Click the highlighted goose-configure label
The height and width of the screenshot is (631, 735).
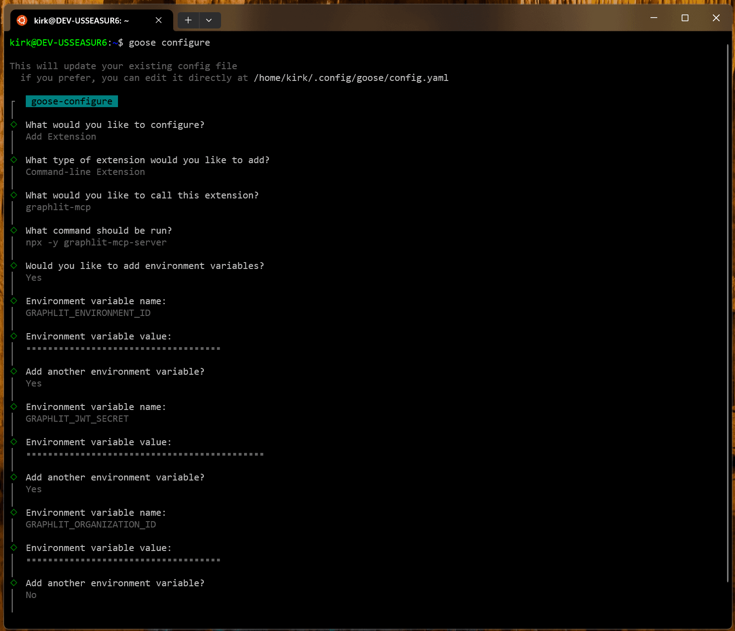coord(72,101)
